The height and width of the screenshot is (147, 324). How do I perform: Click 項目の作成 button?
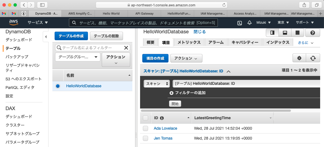coord(156,58)
